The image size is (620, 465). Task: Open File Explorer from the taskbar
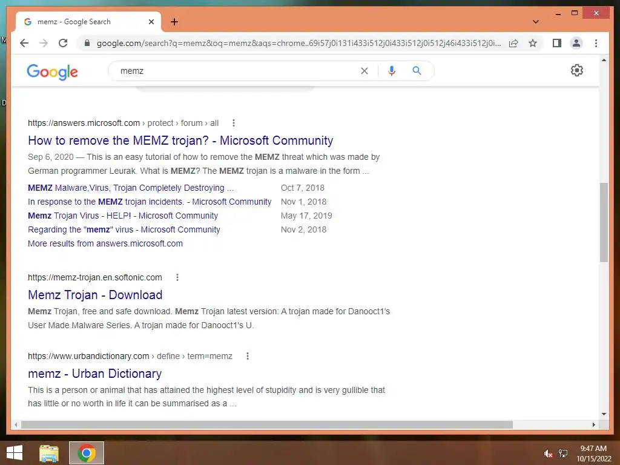(x=49, y=453)
